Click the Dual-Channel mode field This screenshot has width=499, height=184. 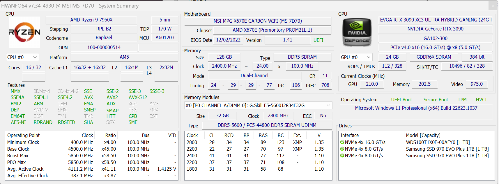tap(254, 76)
